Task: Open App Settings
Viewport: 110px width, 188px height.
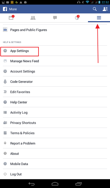Action: [x=55, y=51]
